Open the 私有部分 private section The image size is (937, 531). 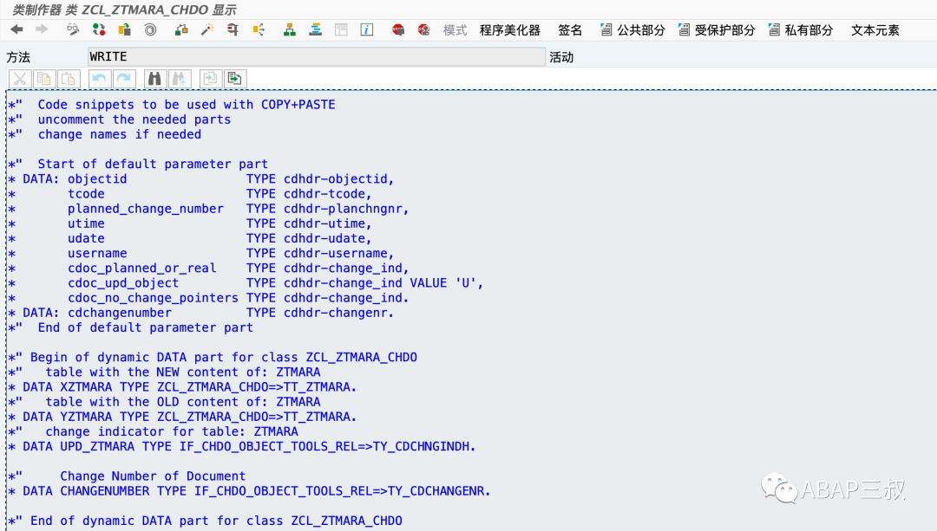800,29
